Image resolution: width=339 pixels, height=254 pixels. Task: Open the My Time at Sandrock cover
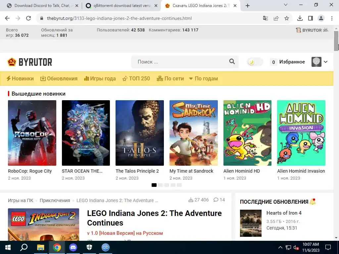pos(193,133)
